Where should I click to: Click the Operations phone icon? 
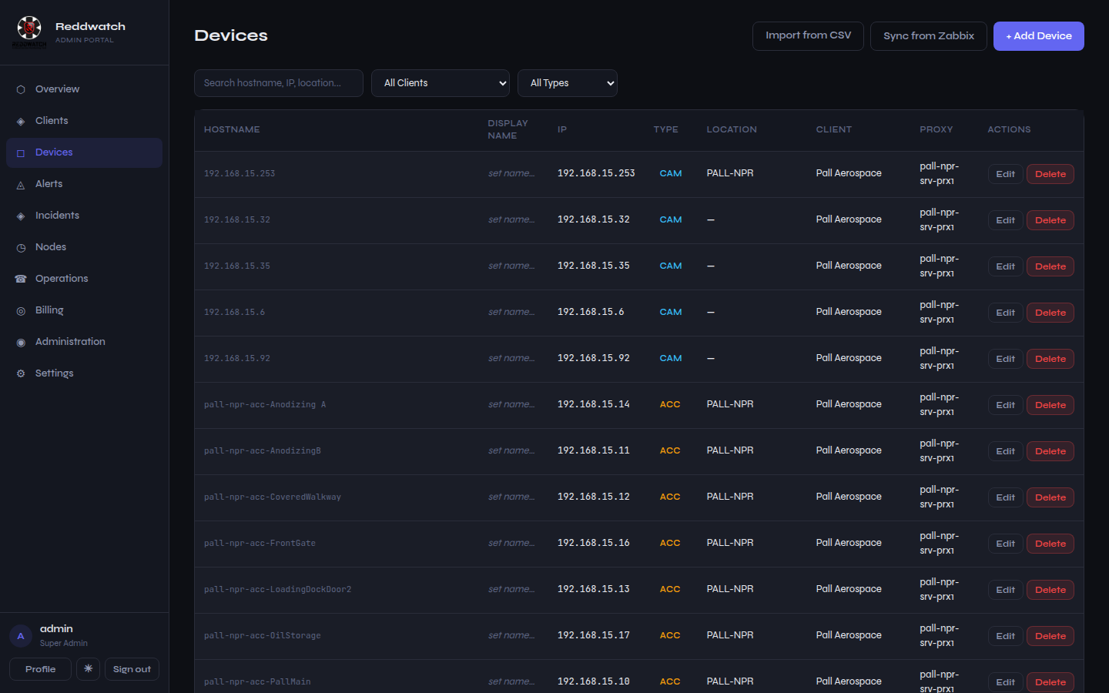tap(21, 279)
